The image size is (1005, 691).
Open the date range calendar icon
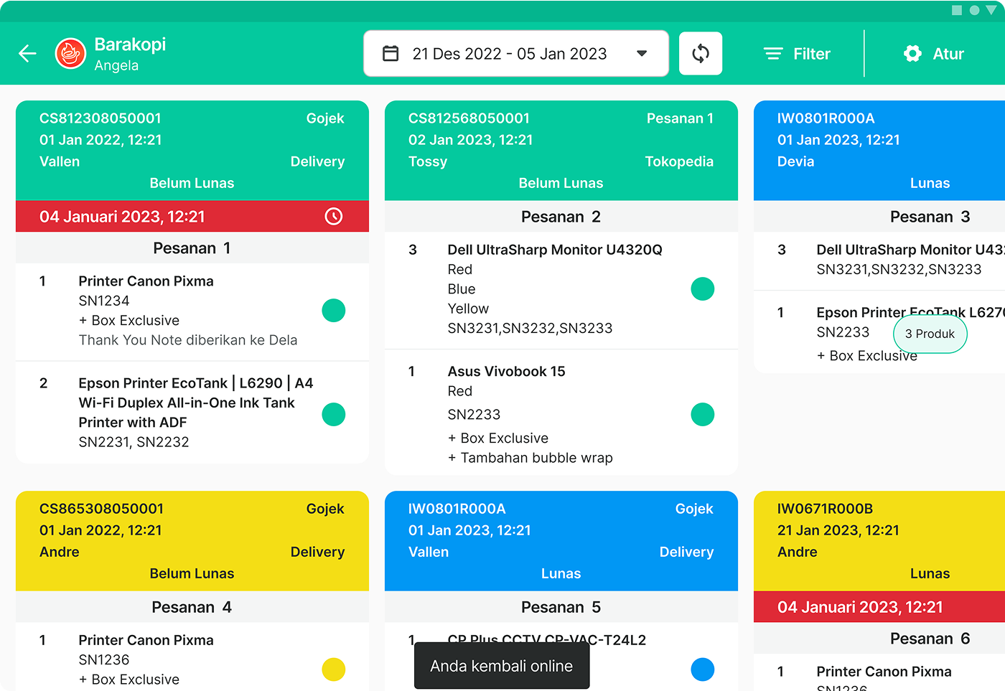(391, 53)
